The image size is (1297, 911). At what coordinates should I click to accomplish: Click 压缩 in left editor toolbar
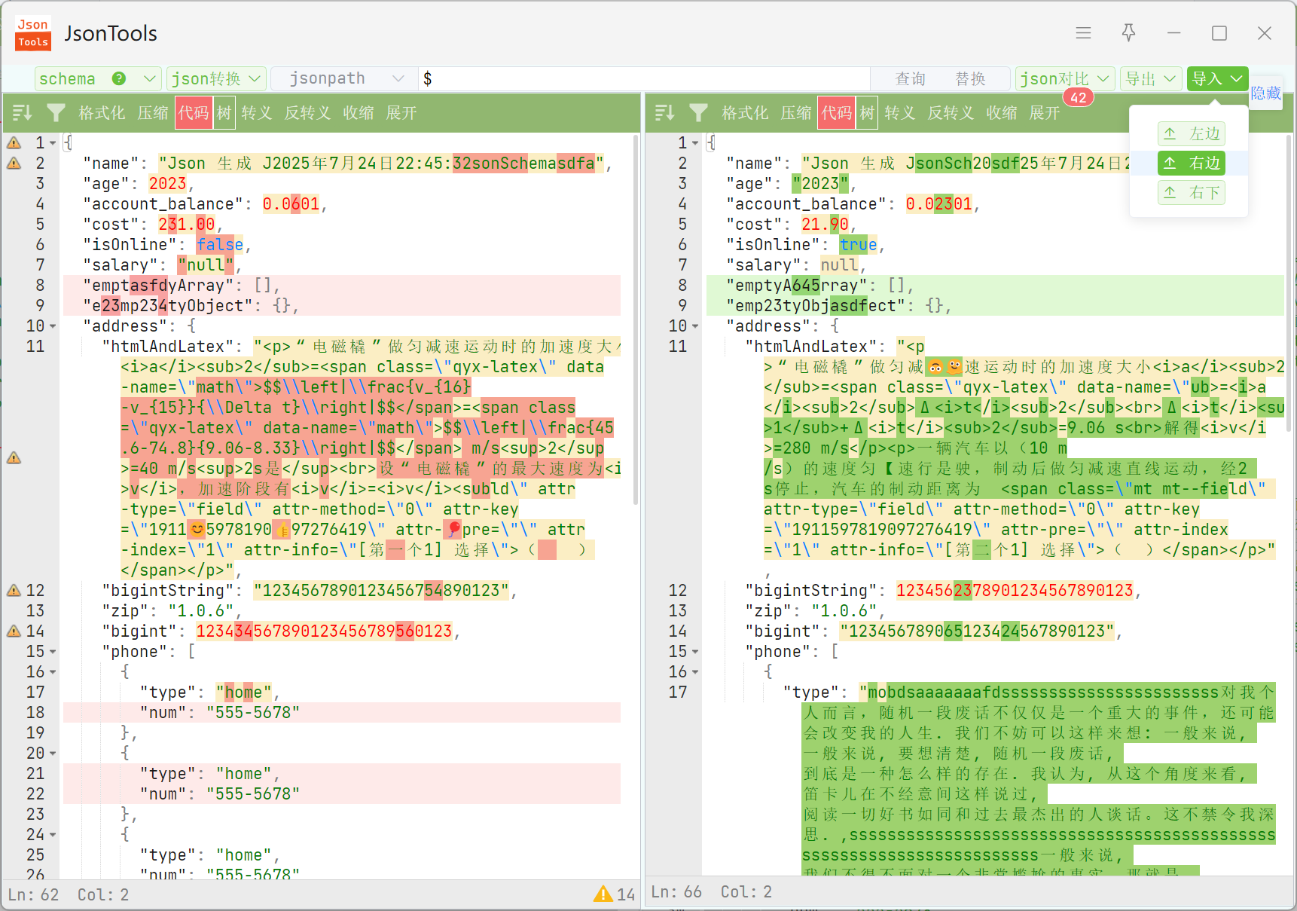(x=153, y=113)
